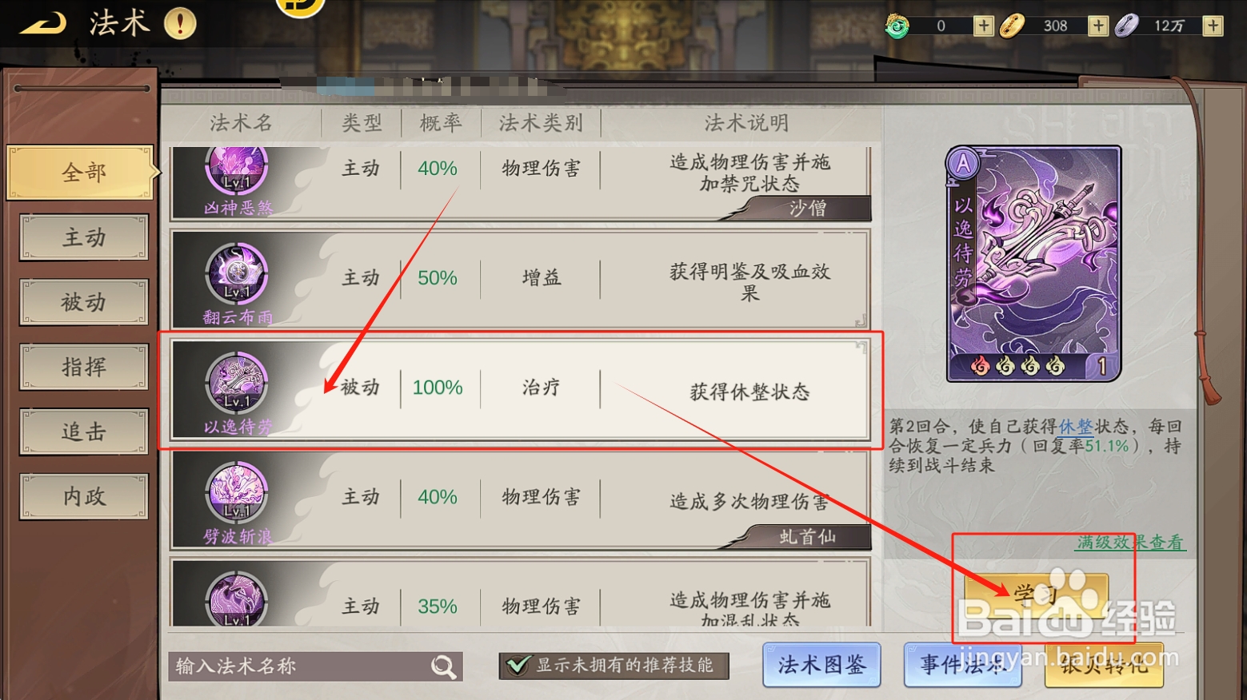Add silver via plus beside 12万
This screenshot has width=1247, height=700.
tap(1213, 26)
